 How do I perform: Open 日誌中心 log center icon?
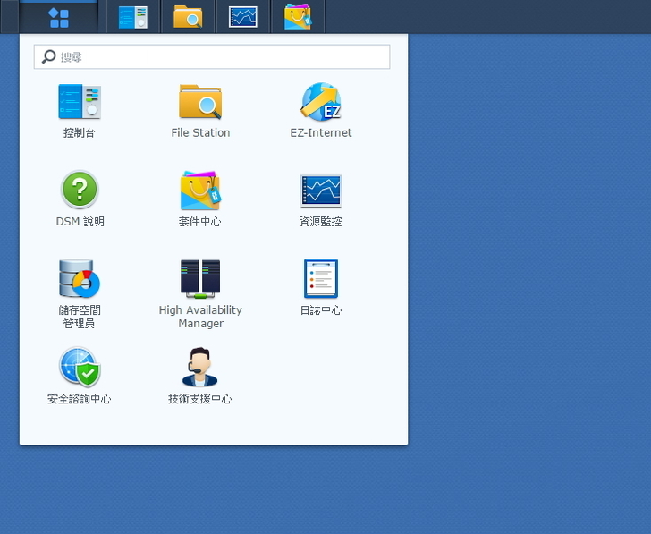pos(320,279)
